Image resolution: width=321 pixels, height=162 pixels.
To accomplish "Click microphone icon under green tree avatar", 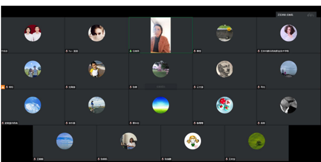I will 227,159.
